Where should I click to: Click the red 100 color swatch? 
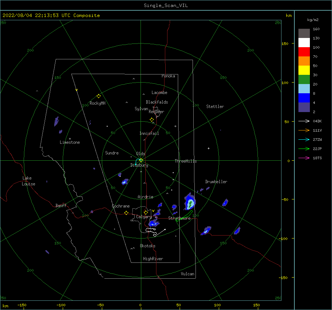(x=304, y=52)
